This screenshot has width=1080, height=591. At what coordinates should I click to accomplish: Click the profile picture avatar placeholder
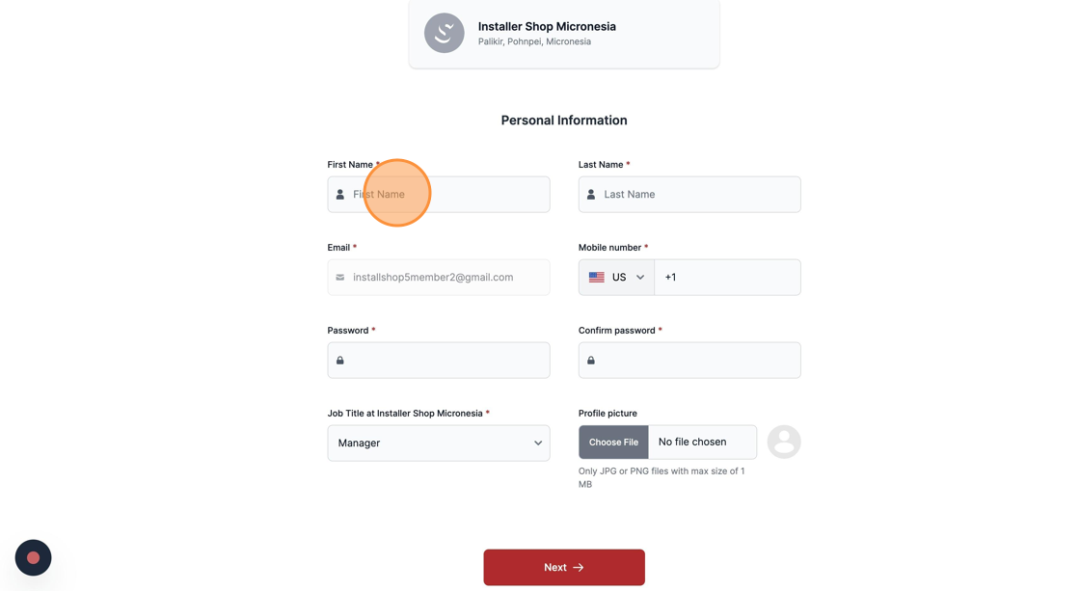(784, 442)
